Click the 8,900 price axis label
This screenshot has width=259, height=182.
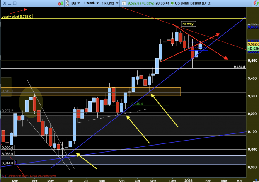(252, 167)
